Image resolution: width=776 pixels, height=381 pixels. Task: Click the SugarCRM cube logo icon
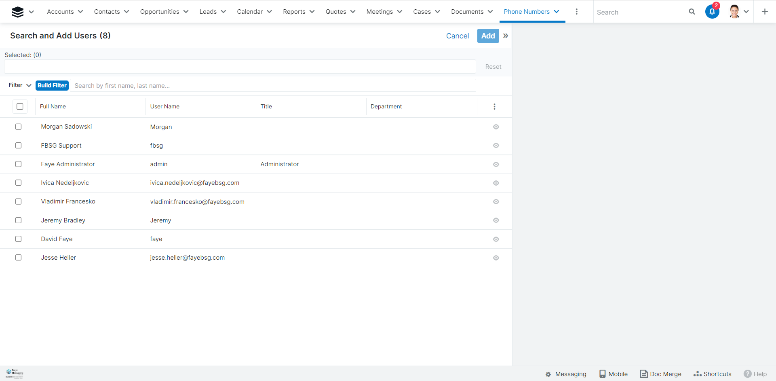18,12
